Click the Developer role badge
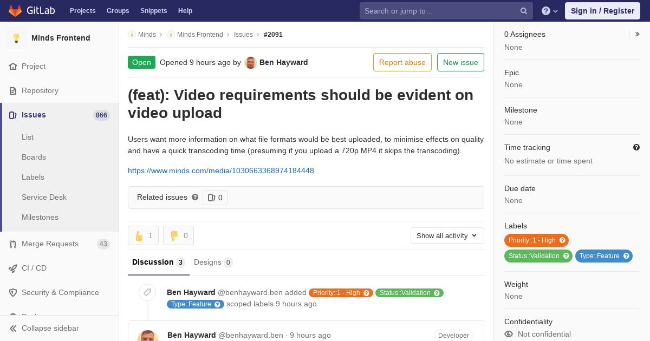 (453, 336)
